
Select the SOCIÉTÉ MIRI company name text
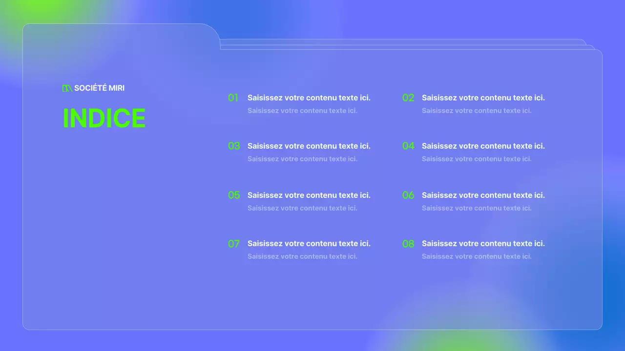click(99, 88)
